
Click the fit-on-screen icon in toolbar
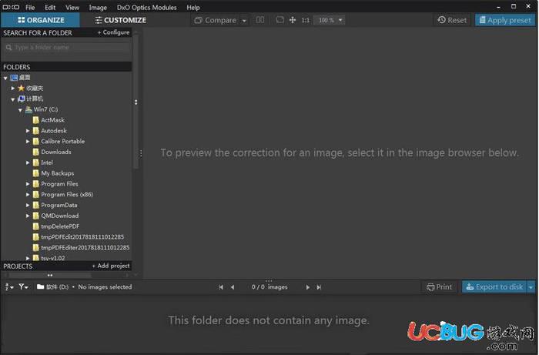pyautogui.click(x=280, y=20)
